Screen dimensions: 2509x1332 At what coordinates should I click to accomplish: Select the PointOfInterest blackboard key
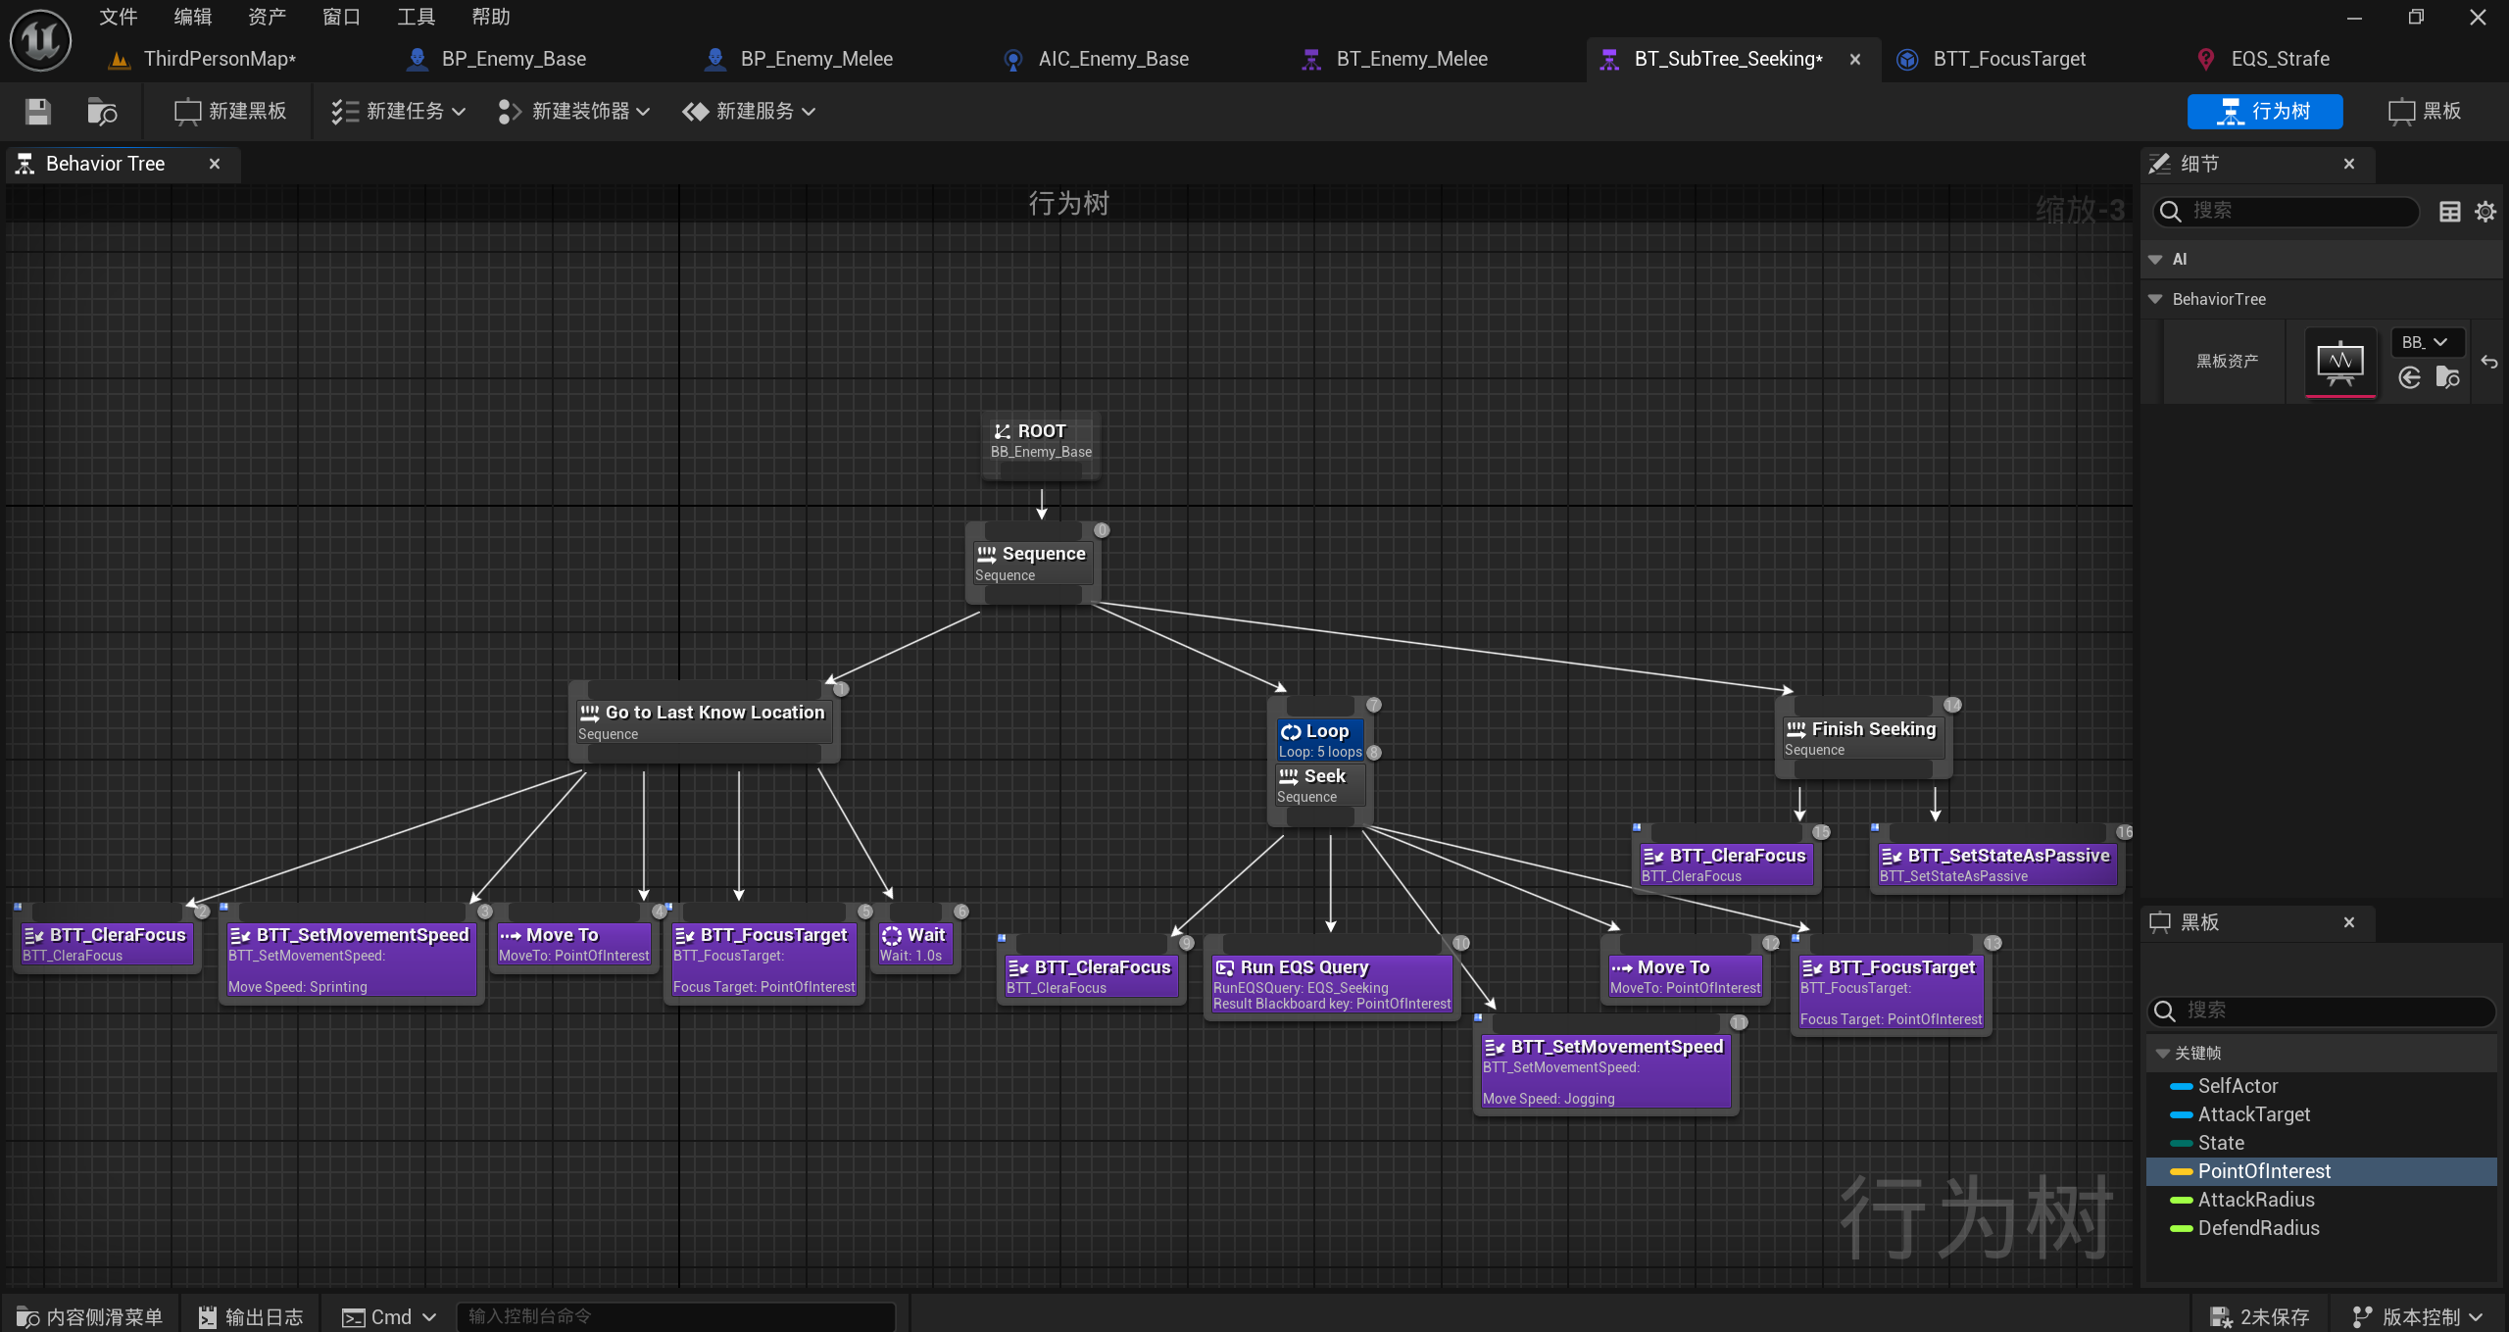coord(2264,1171)
